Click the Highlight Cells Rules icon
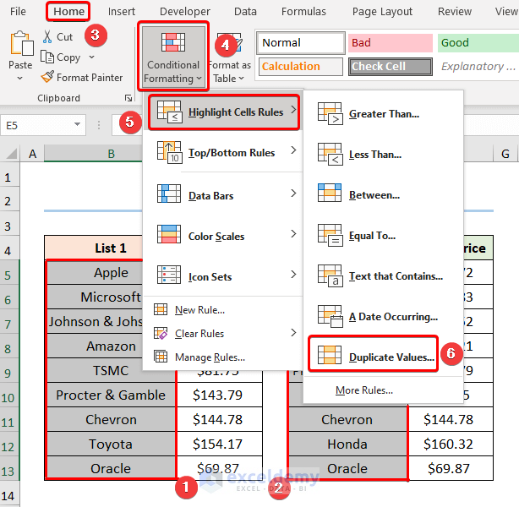Viewport: 519px width, 507px height. tap(169, 112)
